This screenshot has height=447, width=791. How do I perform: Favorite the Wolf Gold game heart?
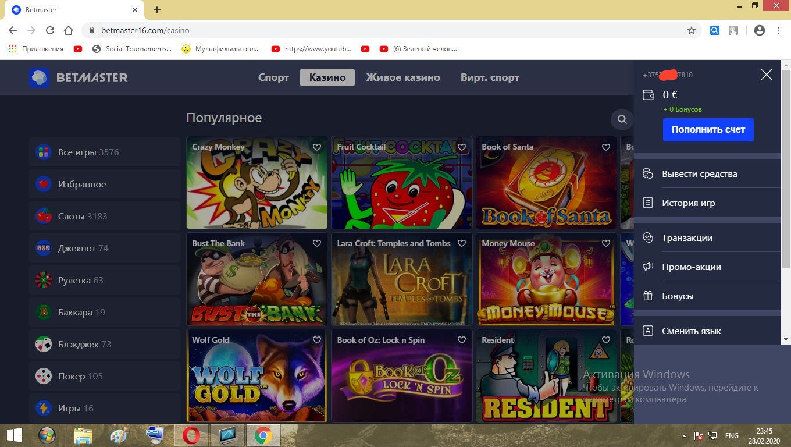(x=317, y=340)
